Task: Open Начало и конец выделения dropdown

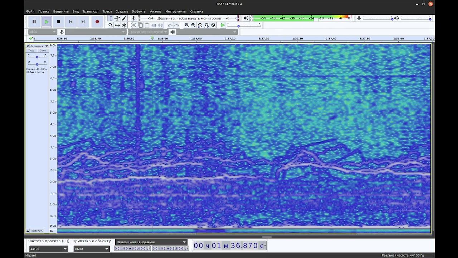Action: pyautogui.click(x=151, y=242)
